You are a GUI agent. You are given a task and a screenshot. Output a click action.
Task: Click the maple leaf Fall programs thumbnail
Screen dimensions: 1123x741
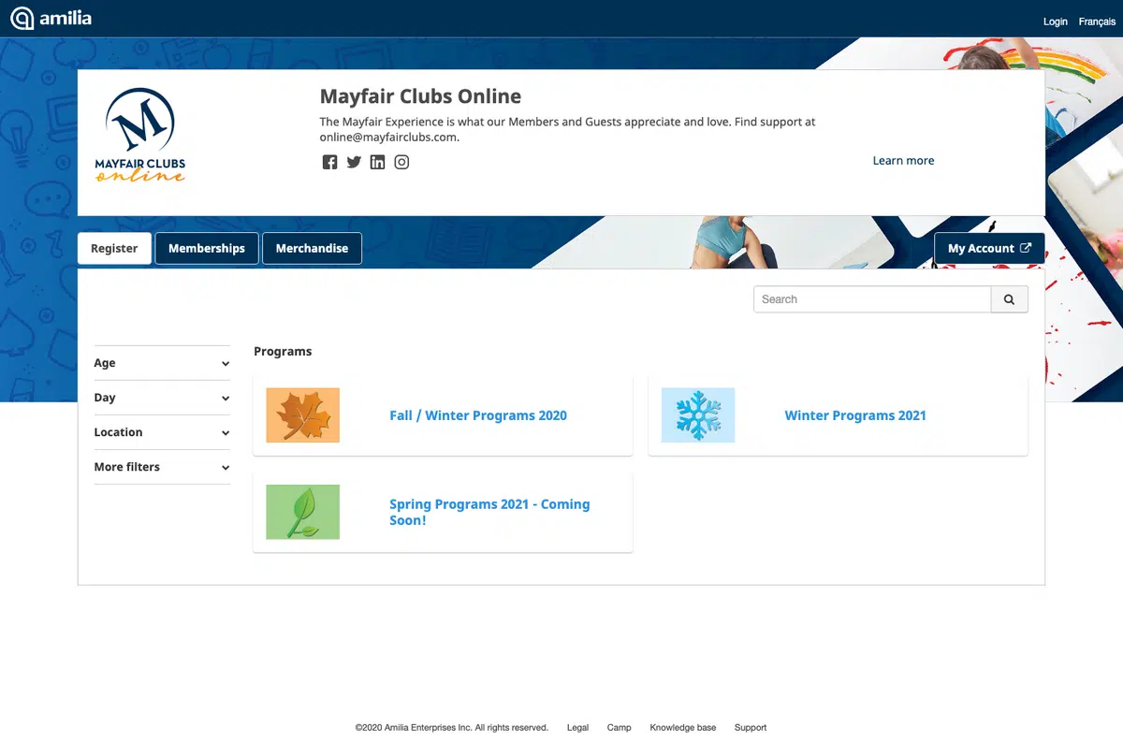pyautogui.click(x=302, y=415)
